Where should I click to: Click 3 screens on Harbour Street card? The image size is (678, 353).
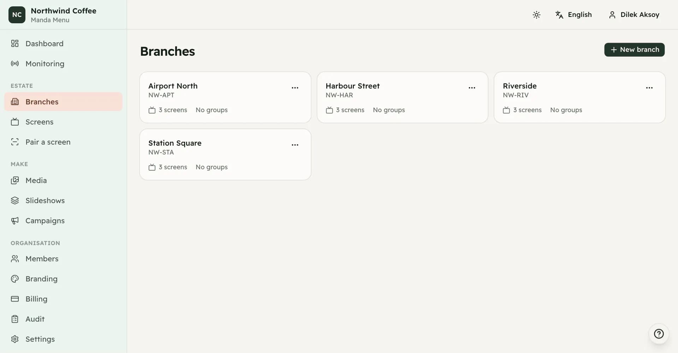coord(350,110)
